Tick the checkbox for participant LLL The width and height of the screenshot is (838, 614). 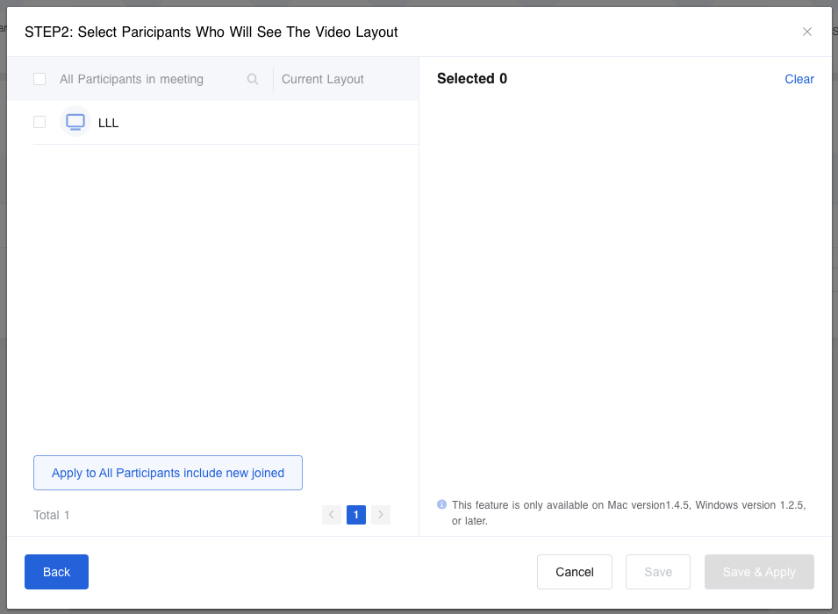click(x=39, y=122)
